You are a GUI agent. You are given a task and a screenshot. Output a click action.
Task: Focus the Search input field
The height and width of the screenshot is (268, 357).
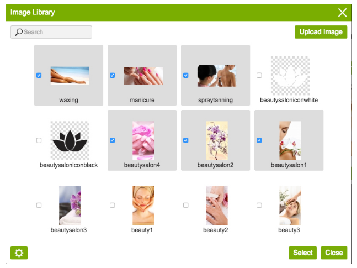point(51,32)
